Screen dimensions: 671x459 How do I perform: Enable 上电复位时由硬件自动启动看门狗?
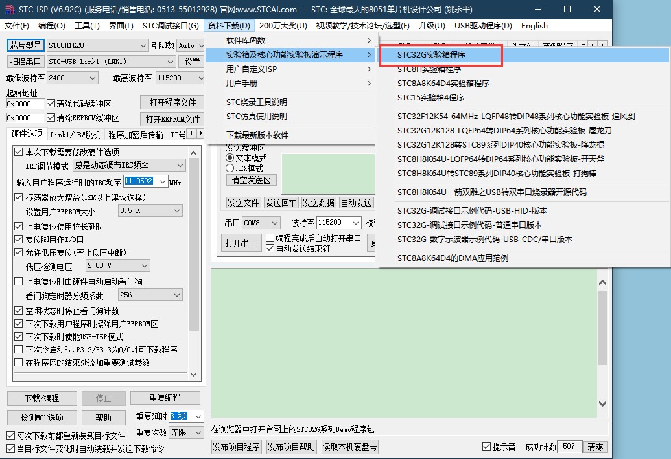click(x=18, y=281)
